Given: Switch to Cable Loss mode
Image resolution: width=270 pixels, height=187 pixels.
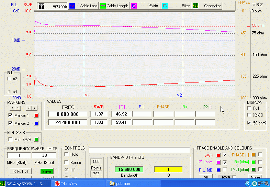Looking at the screenshot, I should pos(83,6).
